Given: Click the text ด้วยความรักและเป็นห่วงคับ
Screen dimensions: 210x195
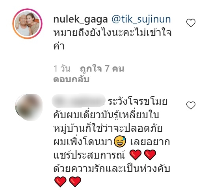Looking at the screenshot, I should point(112,168).
